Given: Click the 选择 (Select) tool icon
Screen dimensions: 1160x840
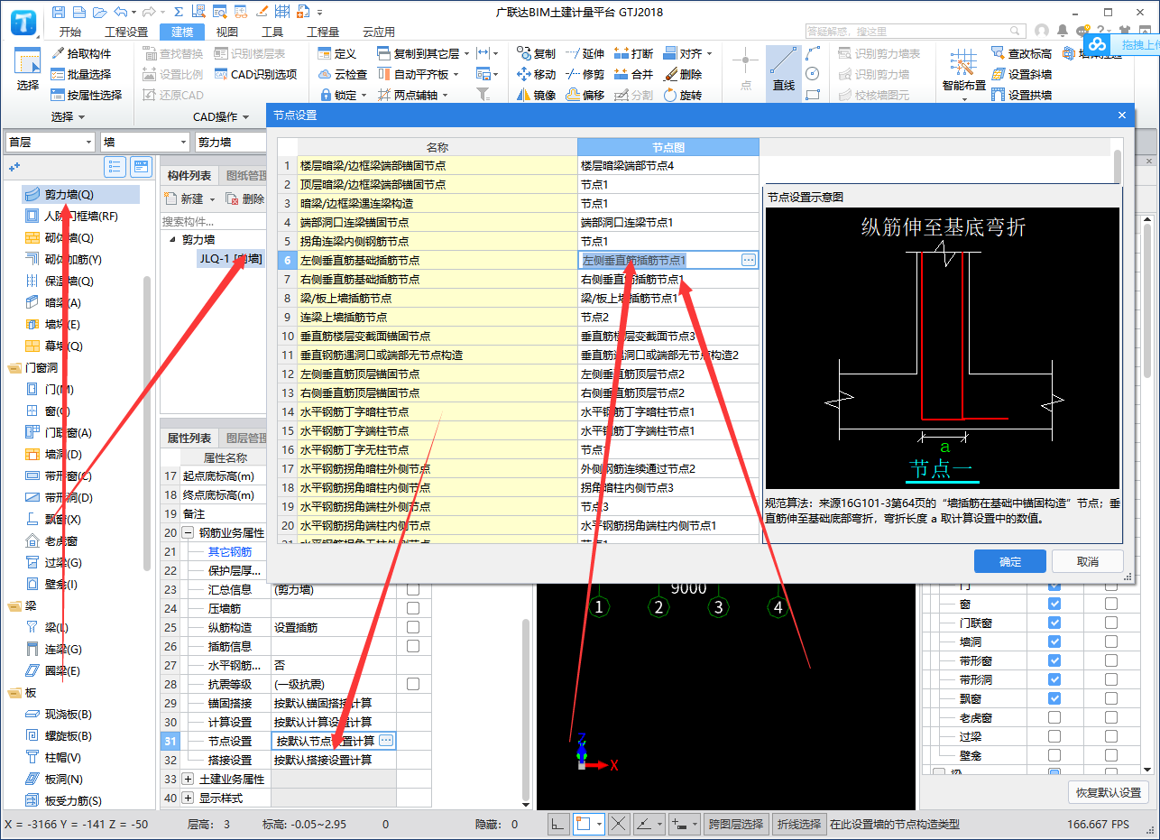Looking at the screenshot, I should coord(28,69).
